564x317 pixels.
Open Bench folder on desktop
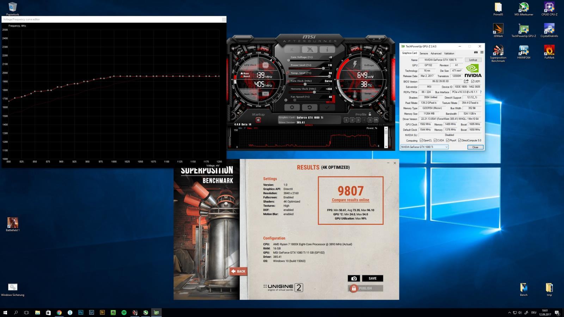(x=524, y=290)
